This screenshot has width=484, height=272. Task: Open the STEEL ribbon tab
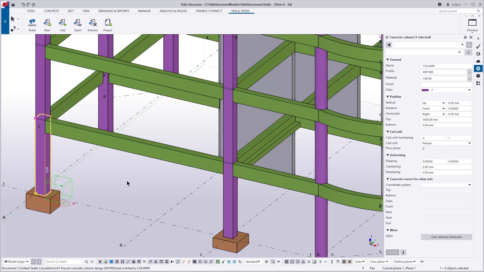pos(31,11)
